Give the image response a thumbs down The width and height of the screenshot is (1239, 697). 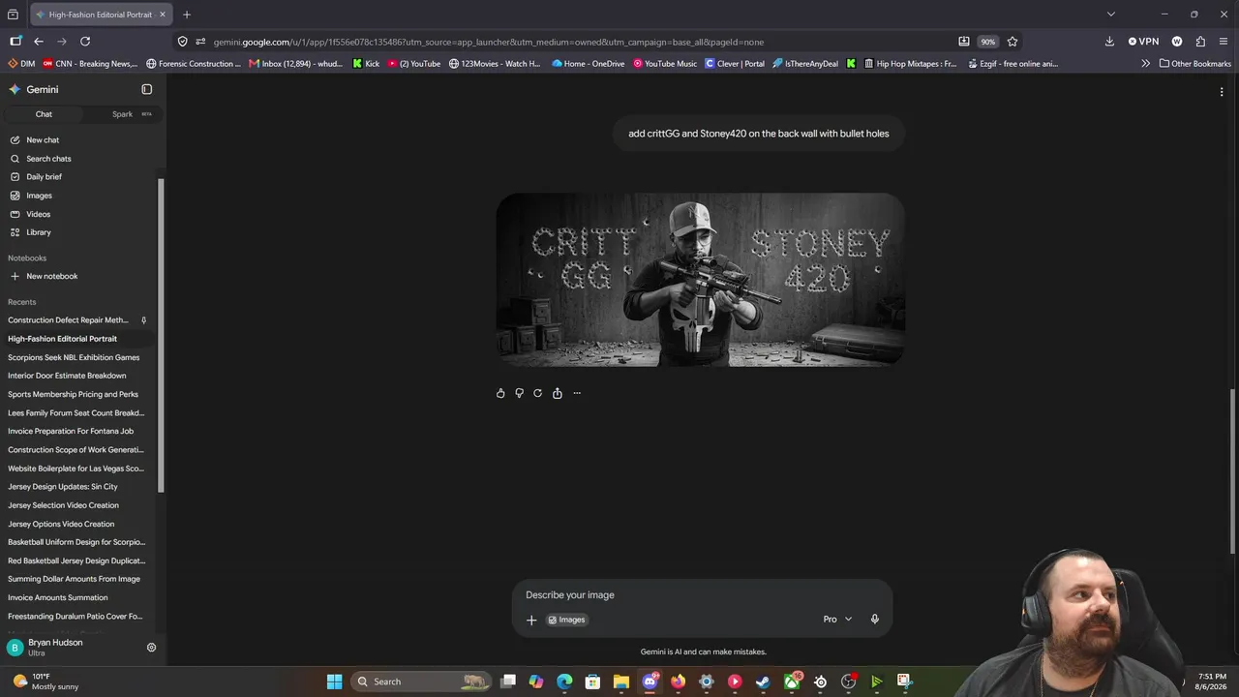(x=519, y=393)
